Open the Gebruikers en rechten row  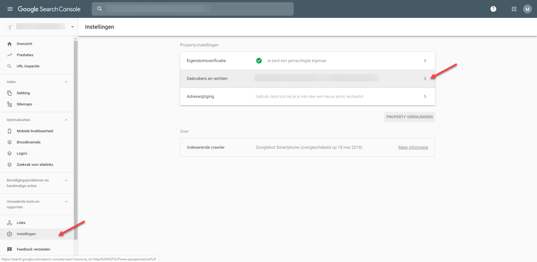[x=308, y=79]
